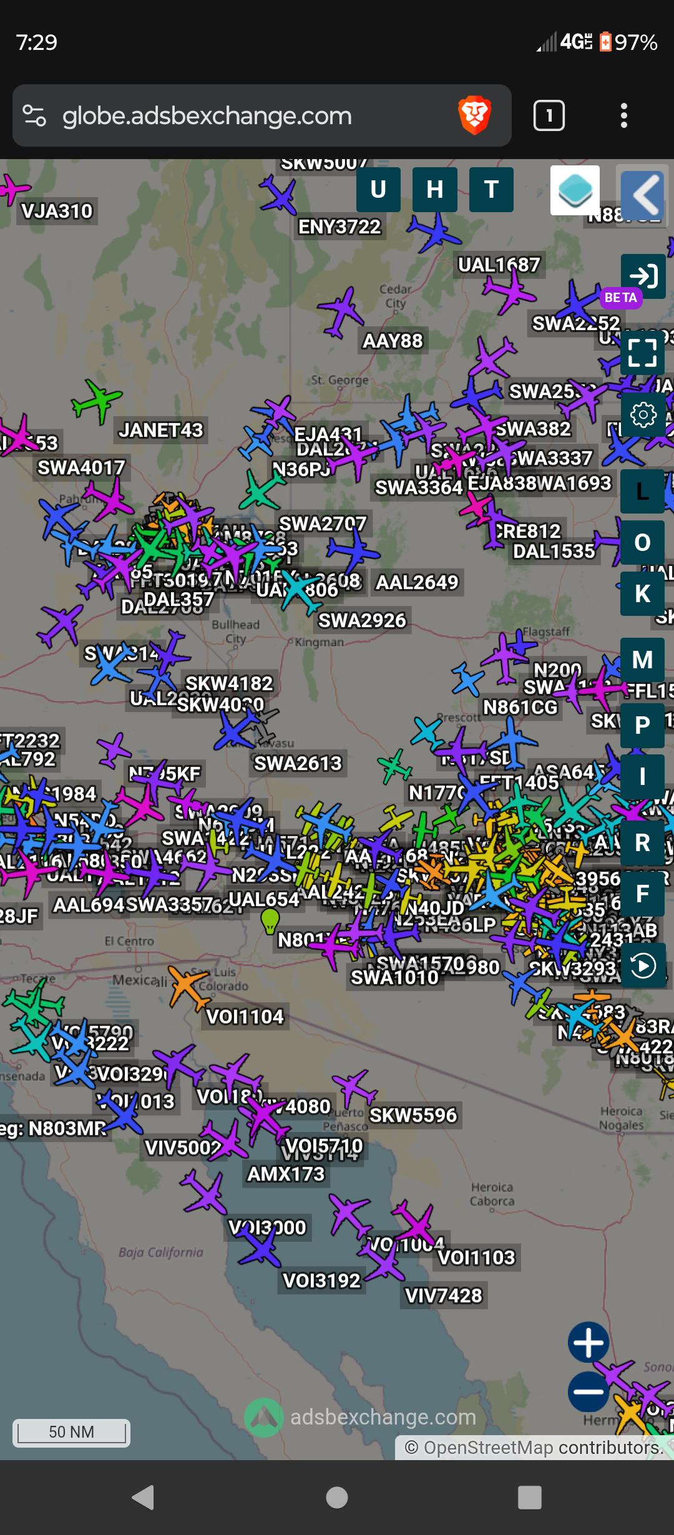Screen dimensions: 674x1535
Task: Click the SWA2926 flight label
Action: 363,620
